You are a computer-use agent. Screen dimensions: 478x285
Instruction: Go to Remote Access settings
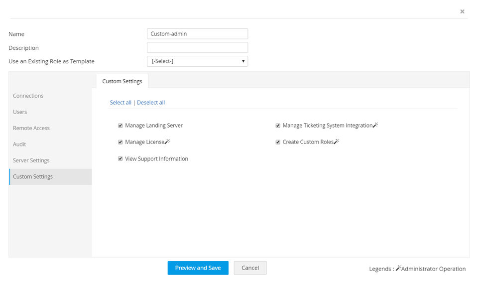click(31, 128)
